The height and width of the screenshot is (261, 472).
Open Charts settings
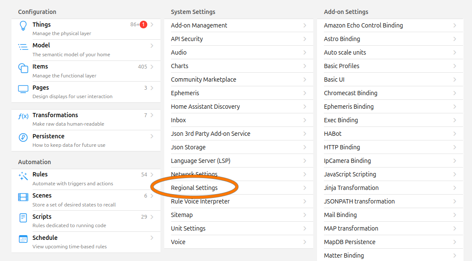point(239,66)
